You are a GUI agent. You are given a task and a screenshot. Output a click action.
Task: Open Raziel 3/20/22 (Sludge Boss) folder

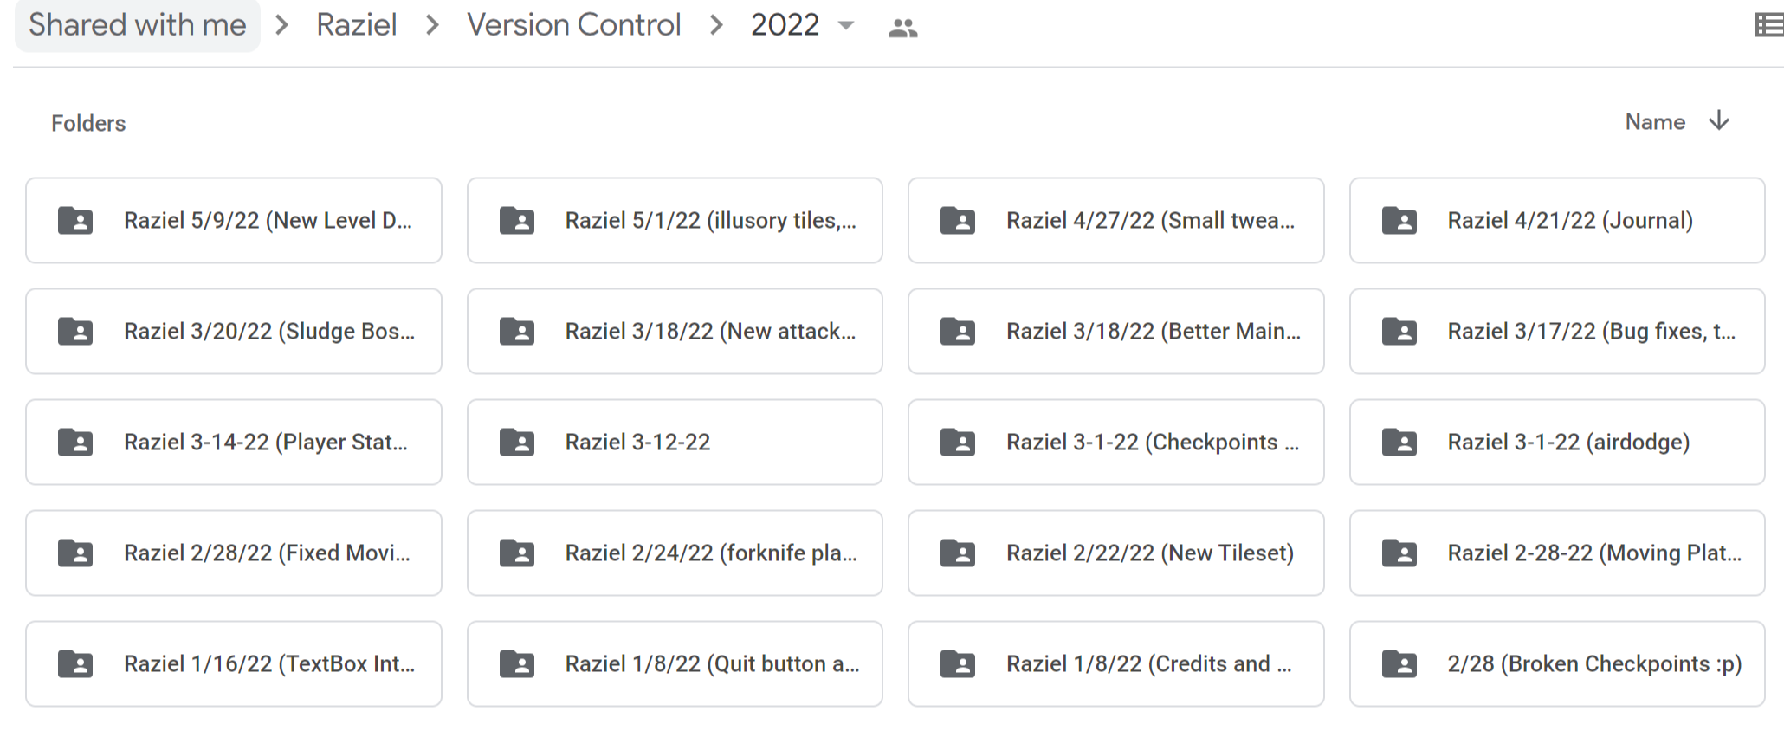pos(234,331)
